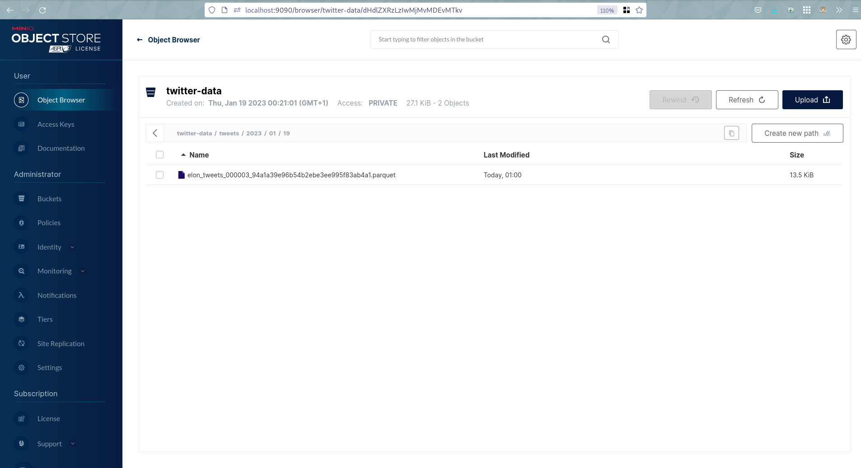Screen dimensions: 861x468
Task: Go to Buckets administration page
Action: 49,199
